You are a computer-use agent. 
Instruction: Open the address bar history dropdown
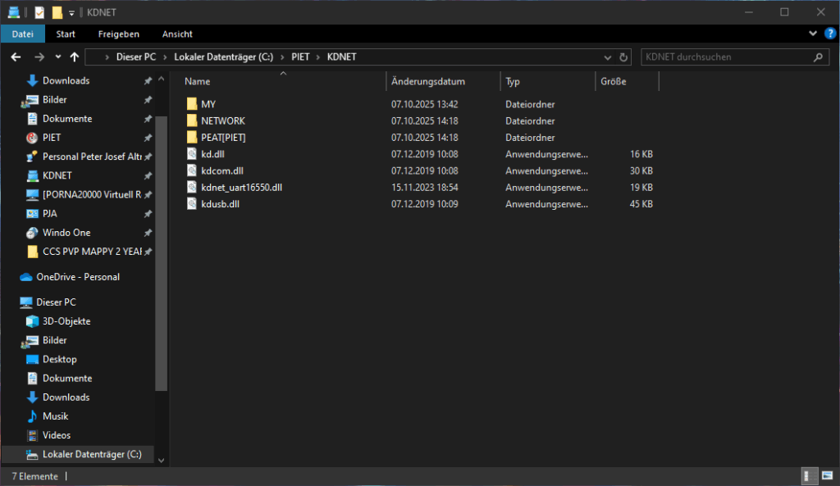click(607, 57)
